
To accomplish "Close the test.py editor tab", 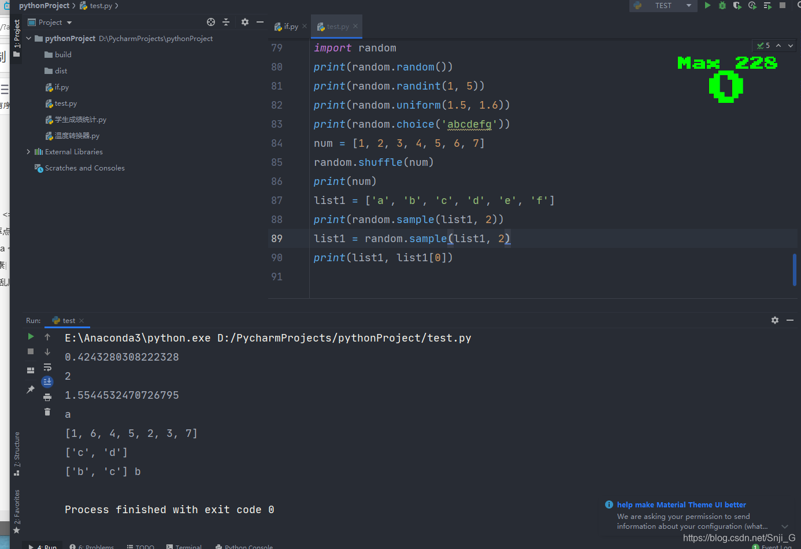I will [355, 26].
